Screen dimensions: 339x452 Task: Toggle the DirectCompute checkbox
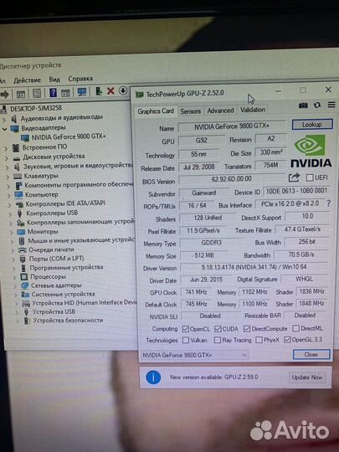(x=247, y=329)
